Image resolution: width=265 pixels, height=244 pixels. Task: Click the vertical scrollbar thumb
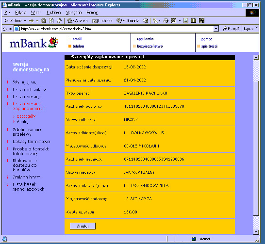click(256, 148)
